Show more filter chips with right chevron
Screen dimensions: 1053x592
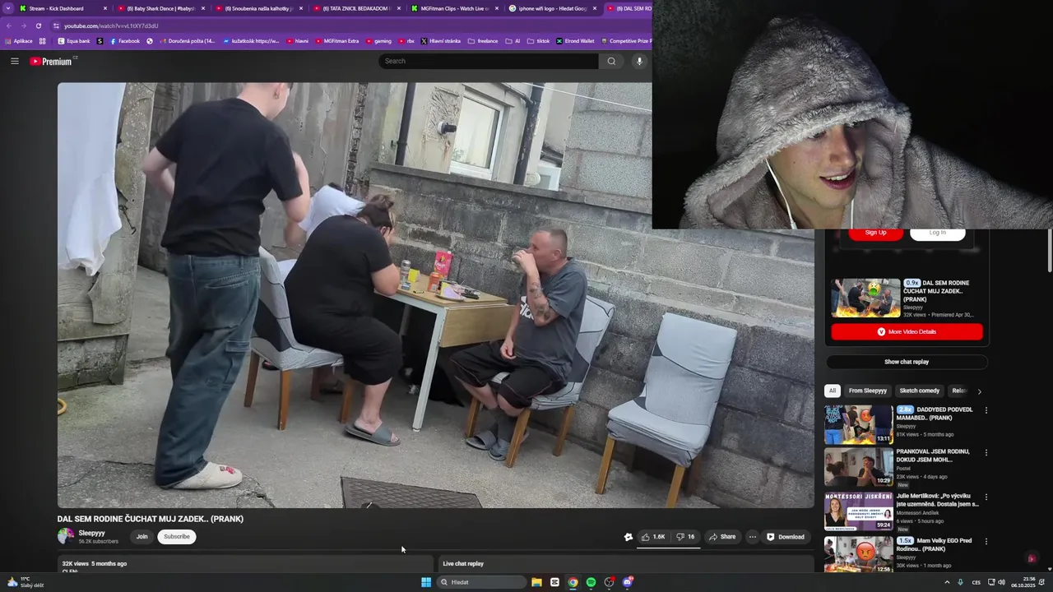(x=979, y=391)
